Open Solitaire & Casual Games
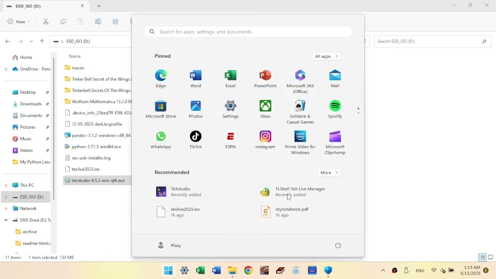 point(300,112)
